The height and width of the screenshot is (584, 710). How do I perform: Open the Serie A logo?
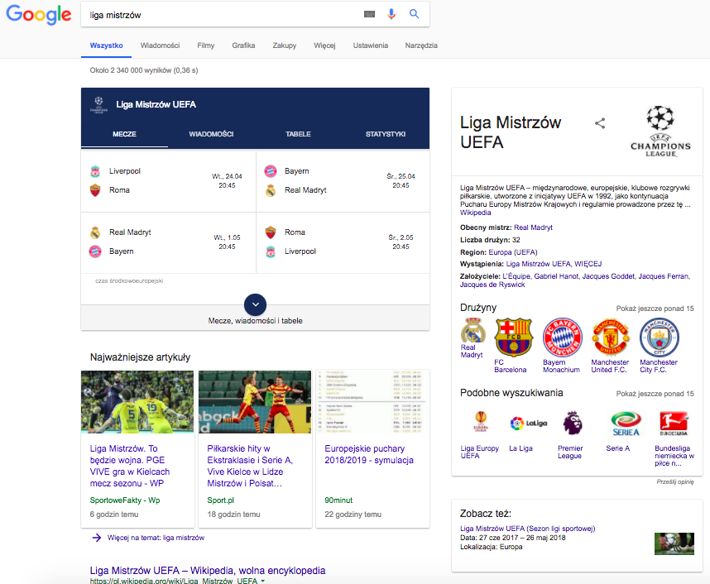626,424
